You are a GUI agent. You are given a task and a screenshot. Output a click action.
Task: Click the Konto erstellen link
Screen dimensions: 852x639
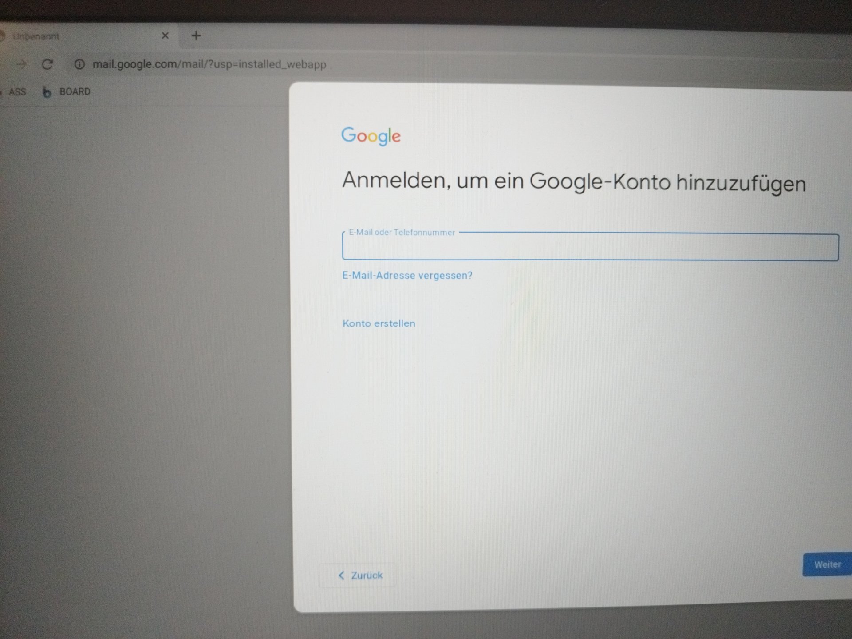coord(379,323)
